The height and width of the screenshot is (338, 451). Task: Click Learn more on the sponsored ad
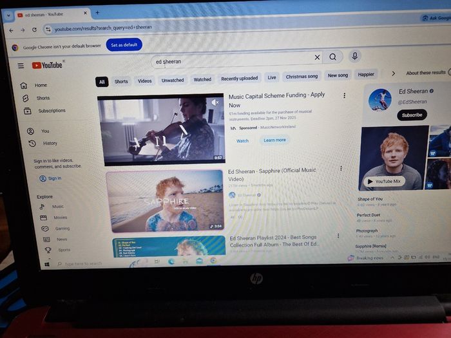click(x=274, y=140)
